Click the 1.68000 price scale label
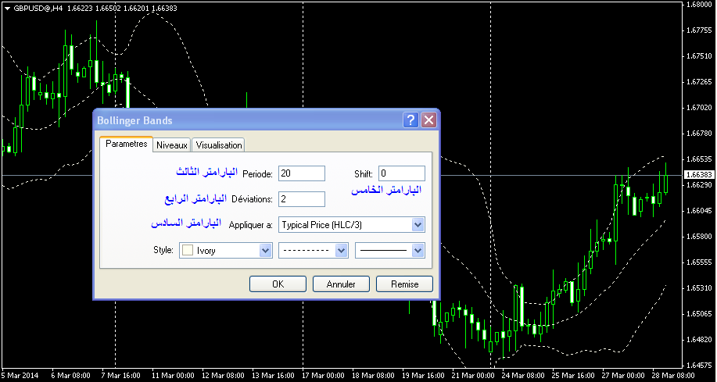This screenshot has width=717, height=382. [700, 5]
